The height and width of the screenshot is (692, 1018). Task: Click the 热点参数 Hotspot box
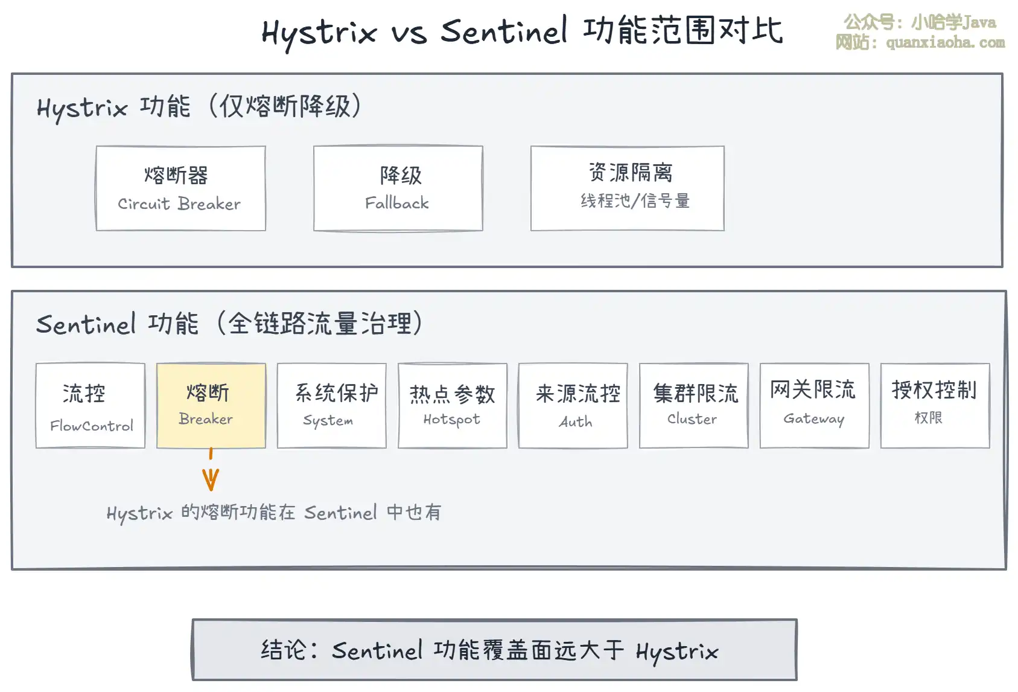tap(452, 405)
